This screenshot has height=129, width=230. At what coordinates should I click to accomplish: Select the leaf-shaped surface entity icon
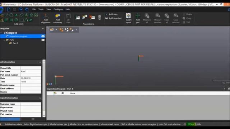pyautogui.click(x=31, y=20)
